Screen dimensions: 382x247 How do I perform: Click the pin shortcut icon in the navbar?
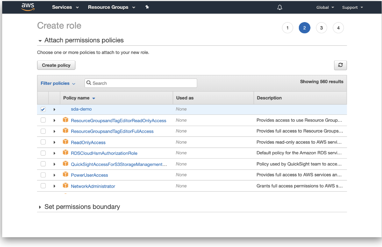tap(147, 7)
